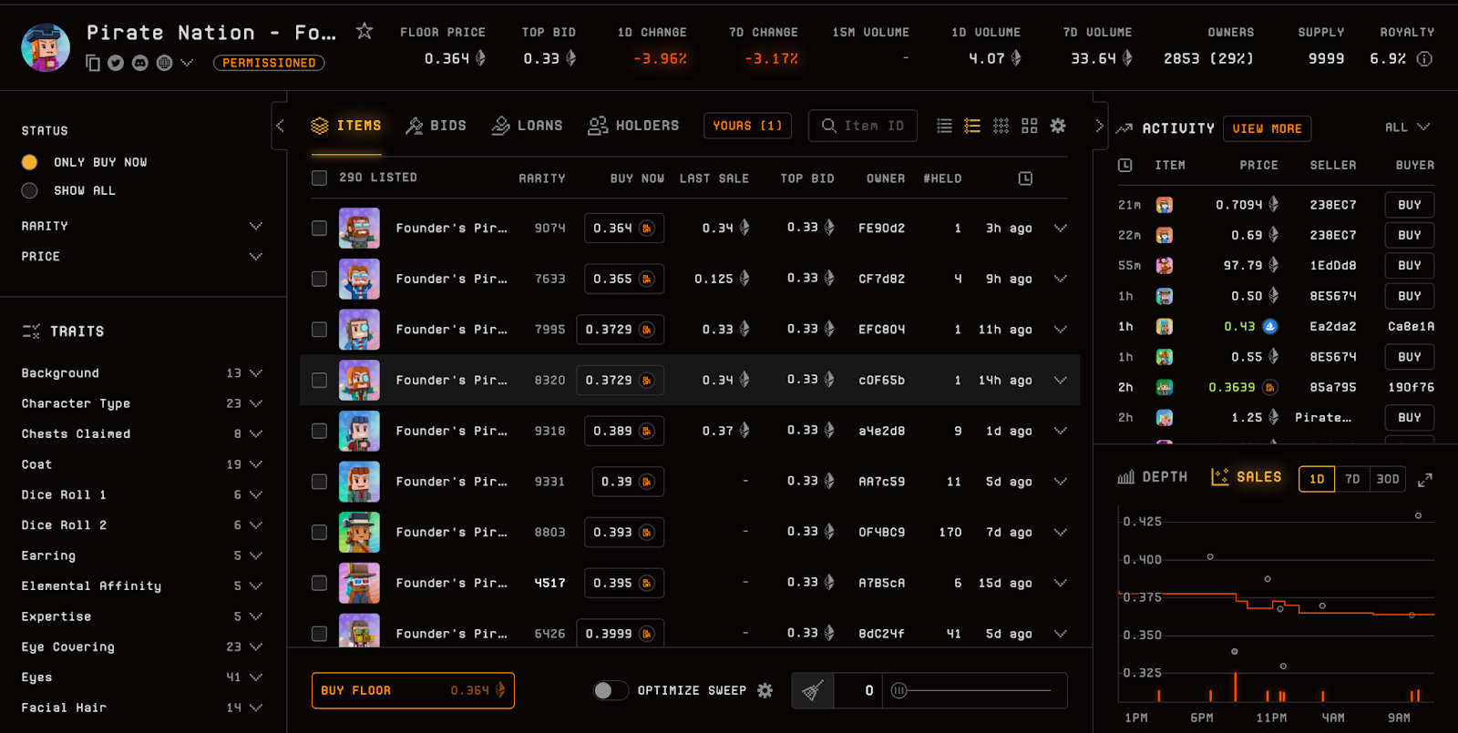Expand row details for item 9331
The height and width of the screenshot is (733, 1458).
(x=1061, y=482)
